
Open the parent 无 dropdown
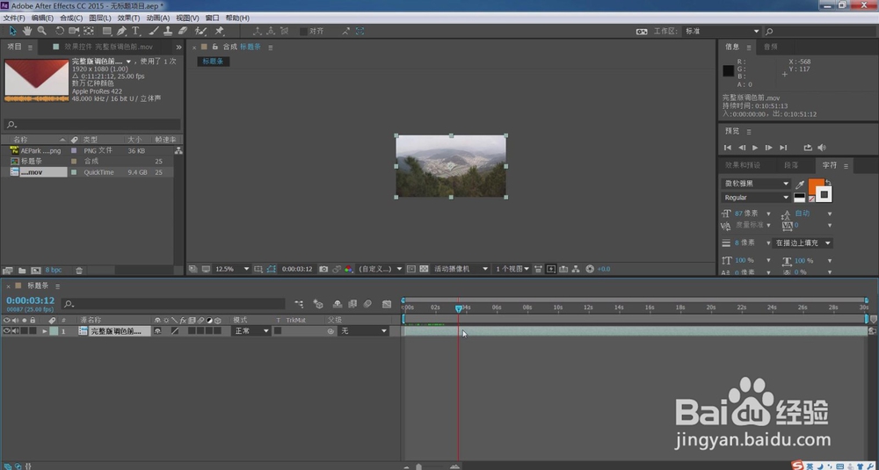coord(365,331)
